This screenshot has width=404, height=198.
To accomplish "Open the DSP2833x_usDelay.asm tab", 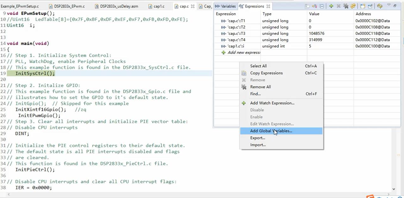I will (x=116, y=6).
